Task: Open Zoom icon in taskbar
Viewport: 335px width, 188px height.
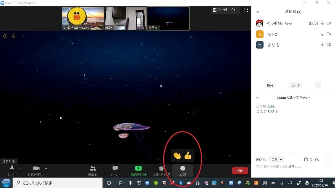Action: [147, 183]
